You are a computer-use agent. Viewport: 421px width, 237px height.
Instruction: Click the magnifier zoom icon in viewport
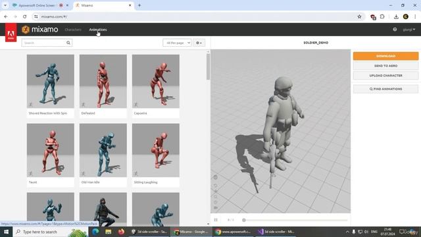click(x=216, y=197)
